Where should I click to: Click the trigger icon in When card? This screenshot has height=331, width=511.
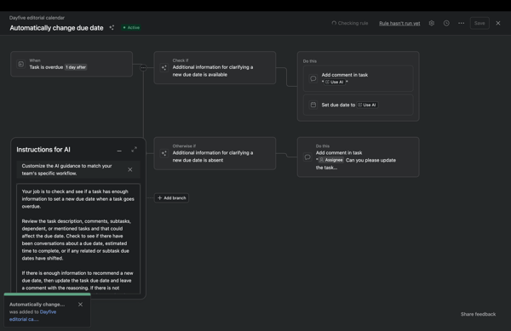point(20,64)
